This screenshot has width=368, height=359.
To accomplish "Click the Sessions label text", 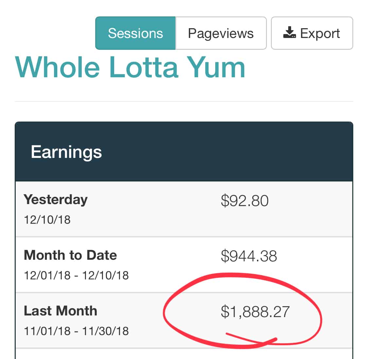I will [135, 33].
